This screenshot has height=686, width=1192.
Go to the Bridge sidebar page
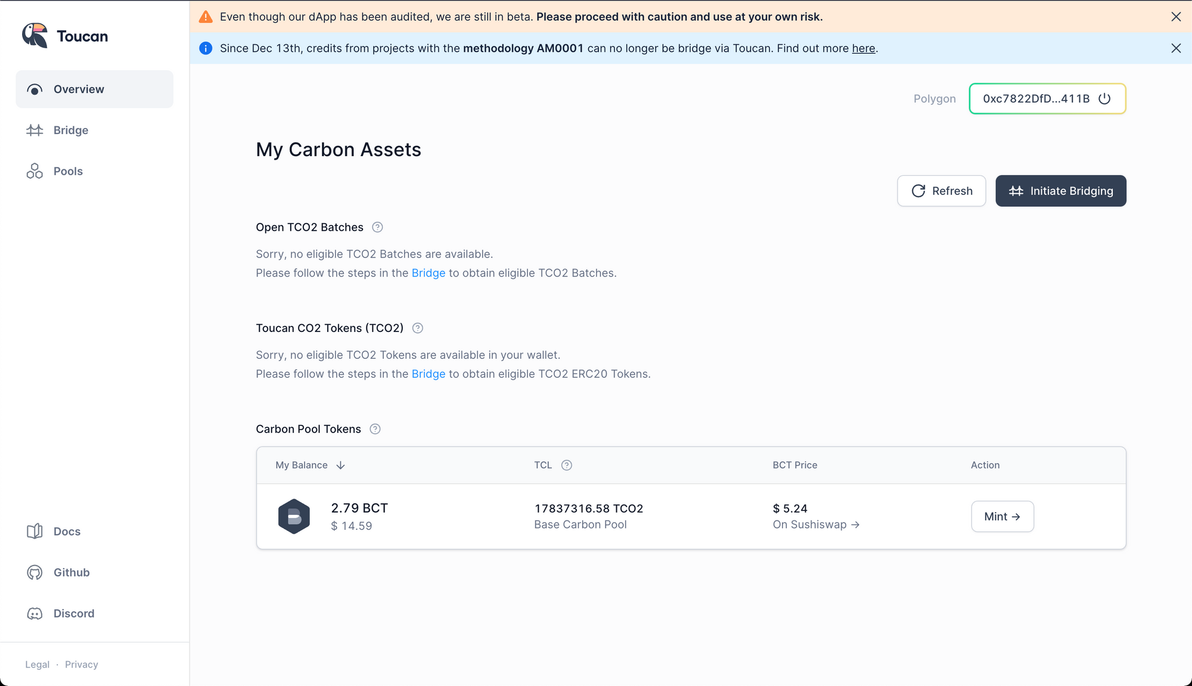click(x=70, y=130)
